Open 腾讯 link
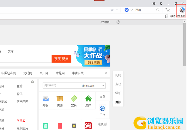This screenshot has height=130, width=187. [x=20, y=94]
